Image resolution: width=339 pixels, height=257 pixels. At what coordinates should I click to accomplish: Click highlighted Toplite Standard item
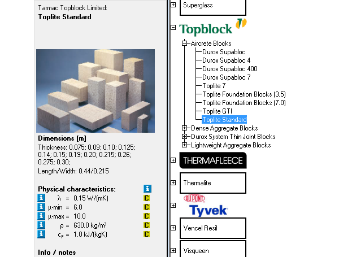pyautogui.click(x=224, y=120)
